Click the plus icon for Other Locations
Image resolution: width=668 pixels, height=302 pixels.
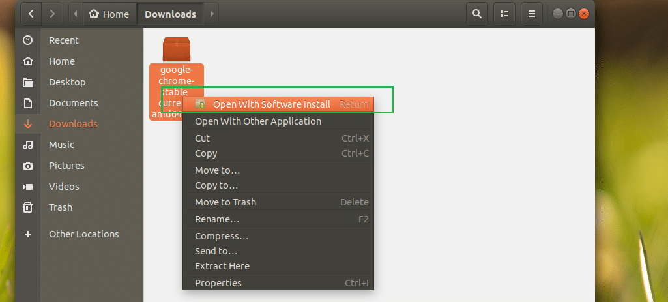(x=27, y=234)
